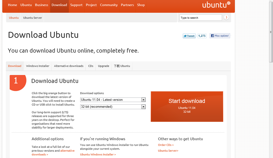The image size is (273, 158).
Task: Open the Project navigation item
Action: coord(91,5)
